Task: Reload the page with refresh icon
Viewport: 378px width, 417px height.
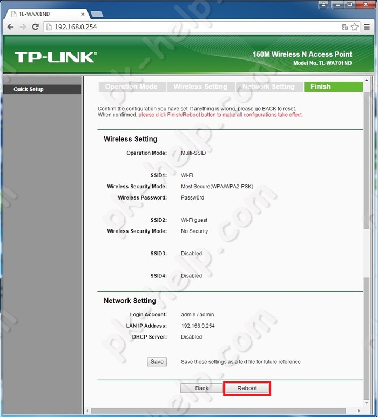Action: click(35, 27)
